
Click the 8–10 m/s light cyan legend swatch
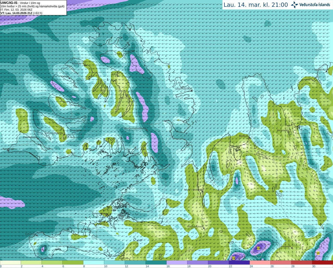point(94,263)
